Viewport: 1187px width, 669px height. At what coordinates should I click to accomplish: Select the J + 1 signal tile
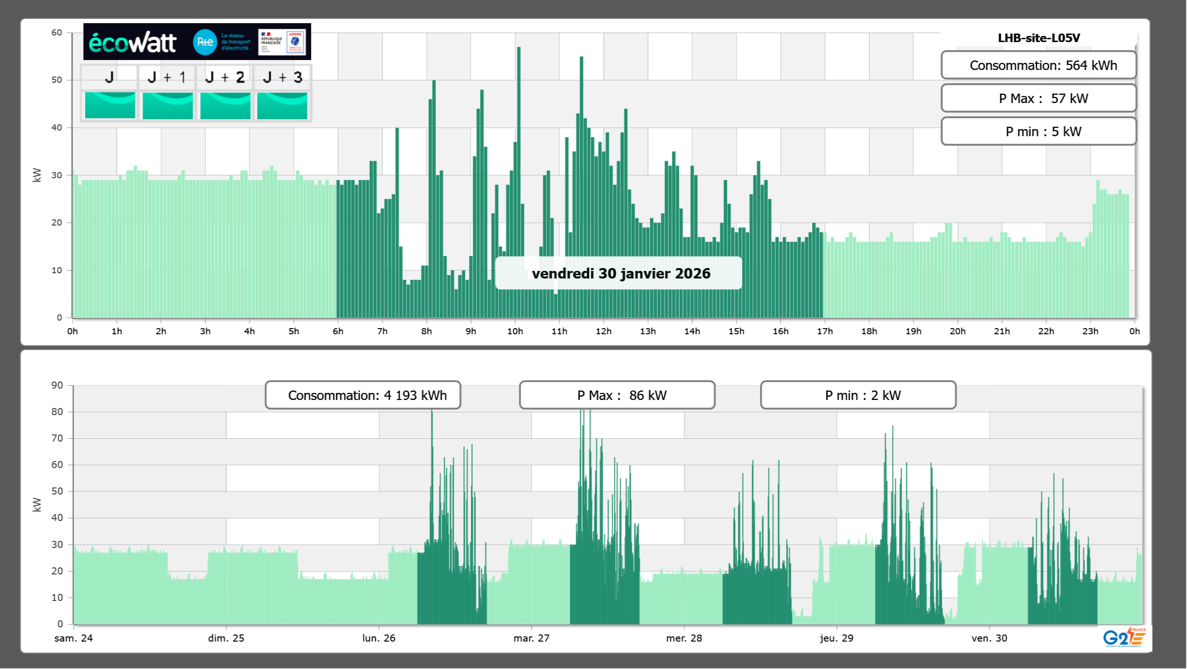167,105
